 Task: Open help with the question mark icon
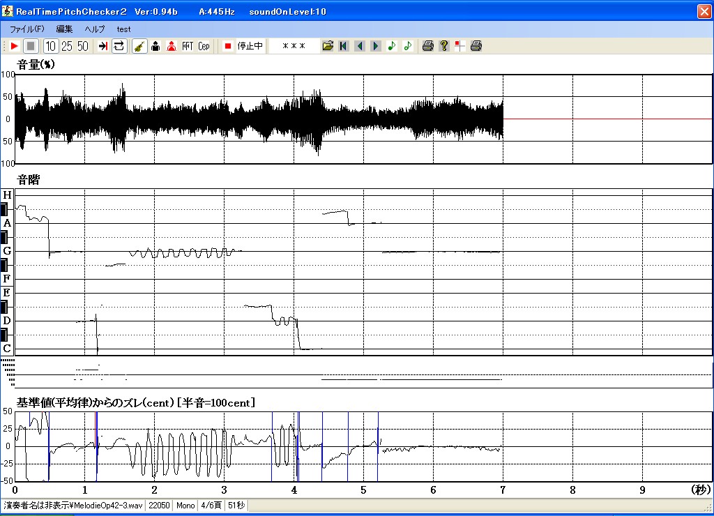(444, 46)
